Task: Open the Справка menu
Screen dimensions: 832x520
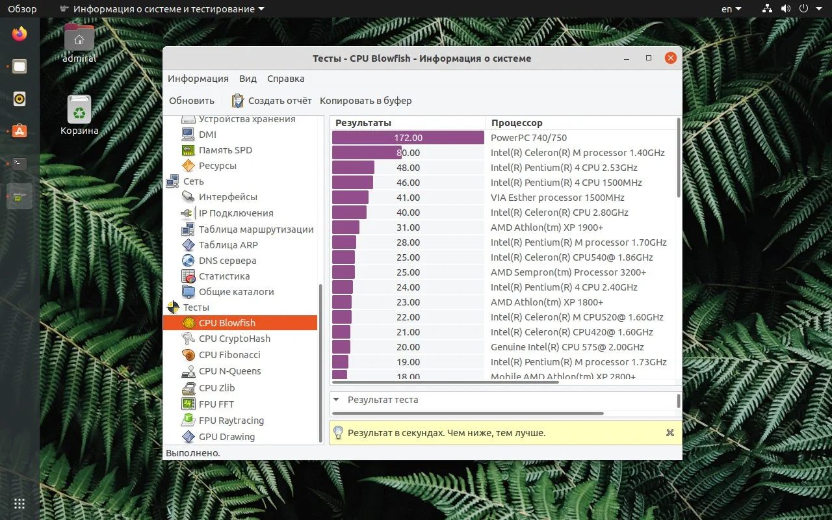Action: pyautogui.click(x=285, y=79)
